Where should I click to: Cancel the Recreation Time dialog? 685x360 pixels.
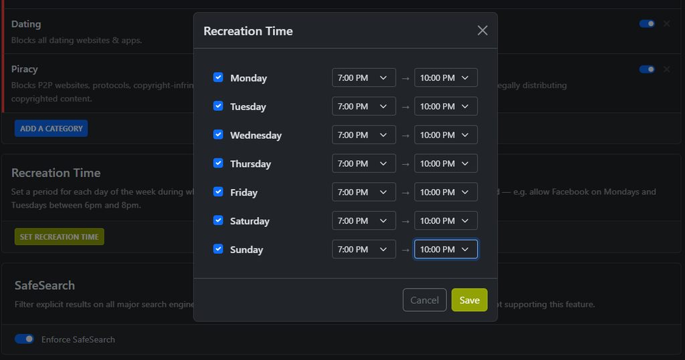(x=424, y=300)
